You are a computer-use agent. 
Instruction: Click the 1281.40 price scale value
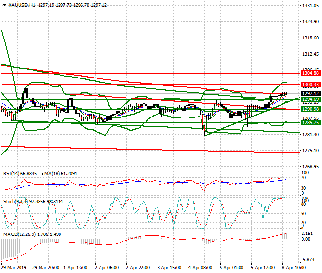click(310, 134)
